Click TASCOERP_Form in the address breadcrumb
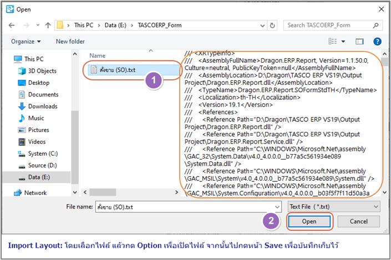Viewport: 391px width, 260px height. (x=148, y=25)
